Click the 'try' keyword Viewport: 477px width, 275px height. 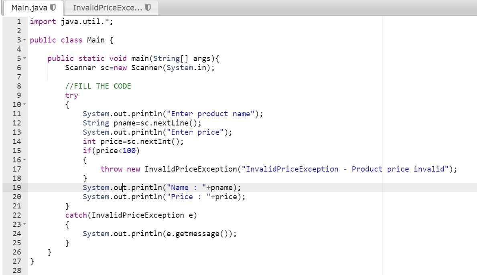pyautogui.click(x=71, y=95)
